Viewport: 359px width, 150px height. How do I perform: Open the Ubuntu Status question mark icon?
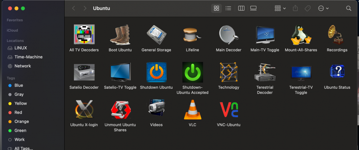tap(337, 72)
